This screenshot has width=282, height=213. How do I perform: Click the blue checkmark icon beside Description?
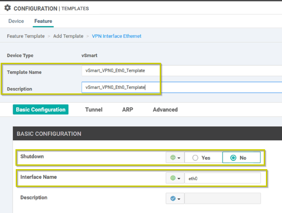pyautogui.click(x=173, y=198)
